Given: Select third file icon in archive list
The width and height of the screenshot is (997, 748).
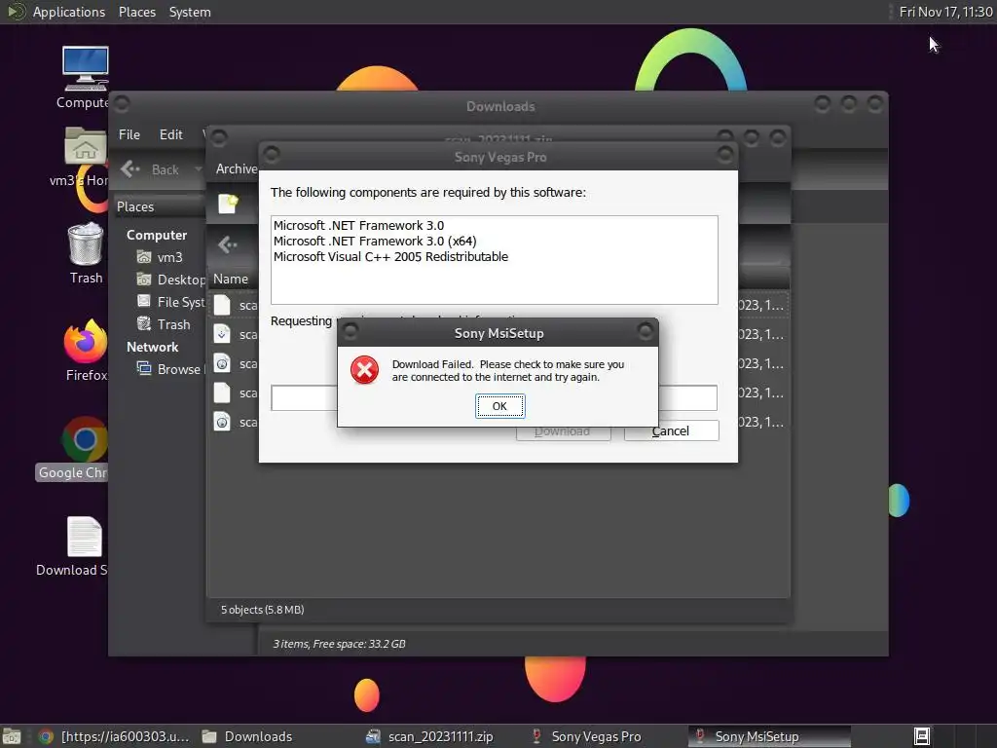Looking at the screenshot, I should click(222, 364).
